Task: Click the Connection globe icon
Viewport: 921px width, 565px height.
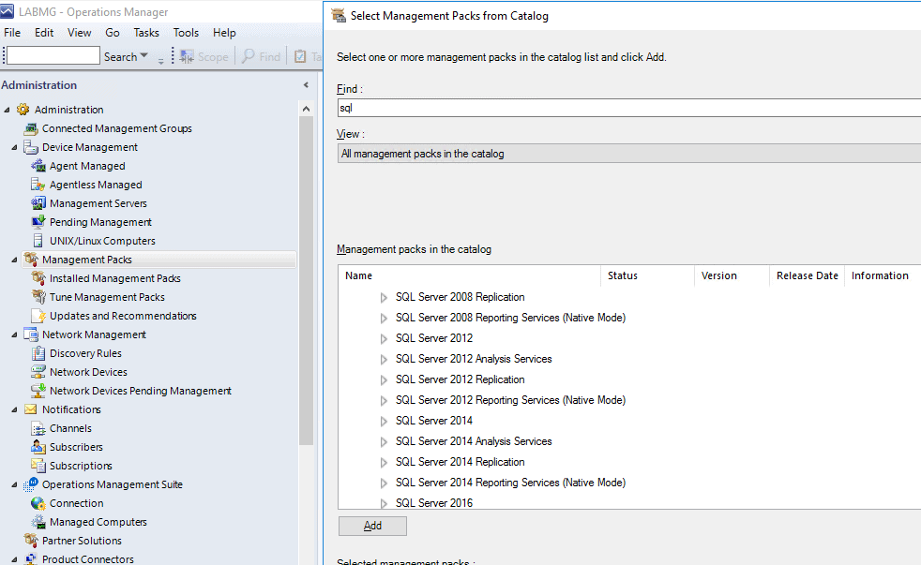Action: click(38, 503)
